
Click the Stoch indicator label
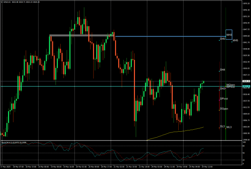pos(14,143)
